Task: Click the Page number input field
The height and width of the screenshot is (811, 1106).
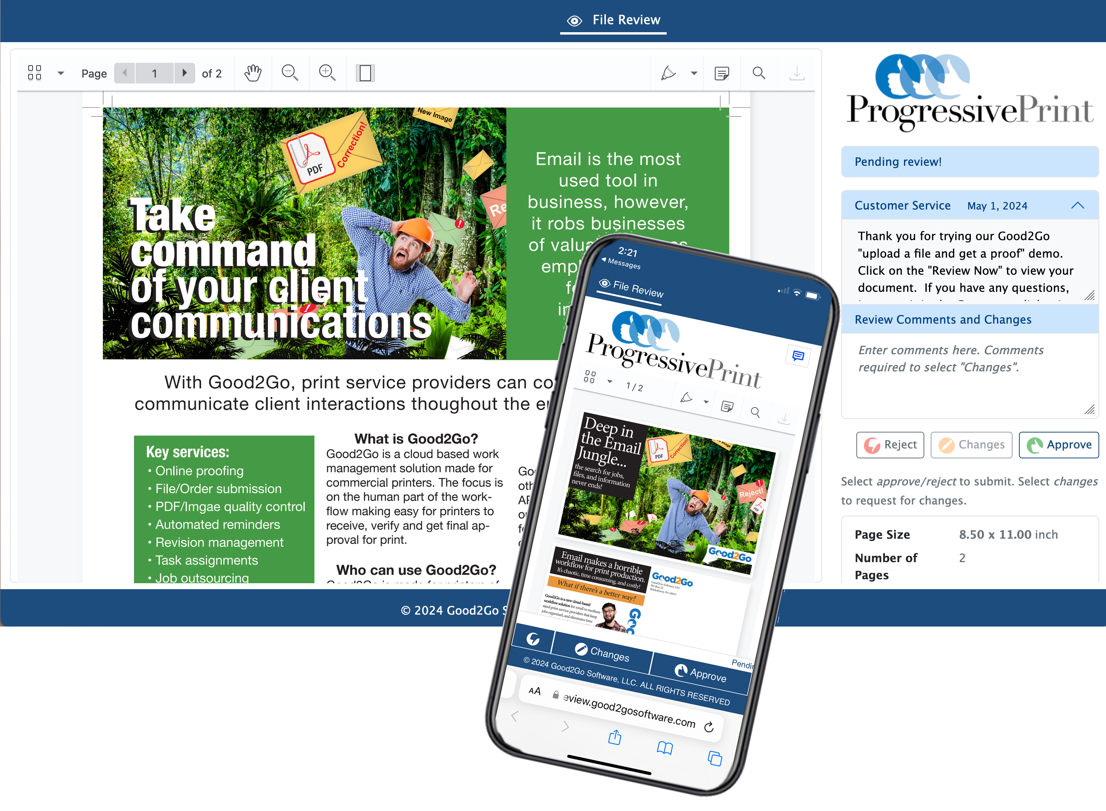Action: 155,72
